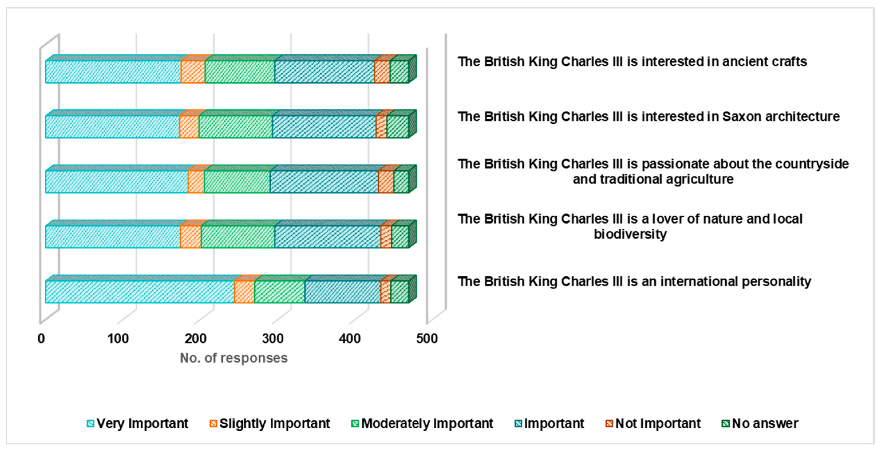Select Important segment of Saxon architecture bar
The height and width of the screenshot is (451, 879).
point(324,127)
